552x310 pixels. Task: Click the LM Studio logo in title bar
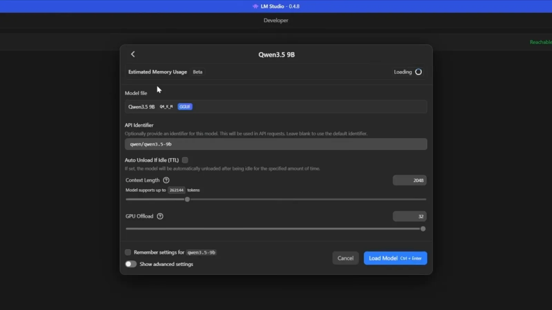255,6
